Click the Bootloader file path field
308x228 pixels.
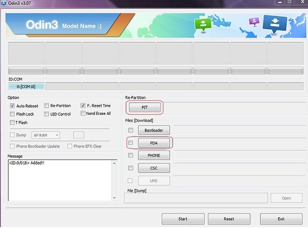(240, 130)
